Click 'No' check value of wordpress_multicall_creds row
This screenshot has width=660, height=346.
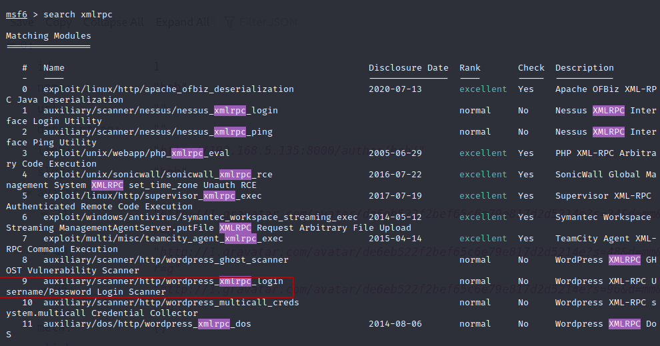coord(523,303)
